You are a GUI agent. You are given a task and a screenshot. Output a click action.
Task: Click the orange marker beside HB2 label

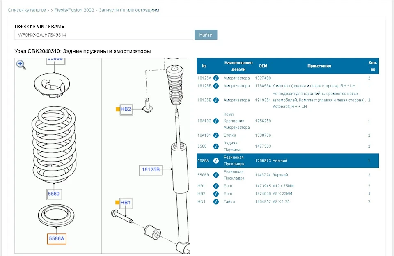click(117, 109)
